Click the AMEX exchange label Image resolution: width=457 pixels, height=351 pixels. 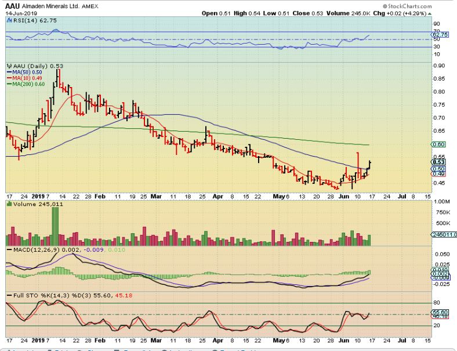[90, 6]
